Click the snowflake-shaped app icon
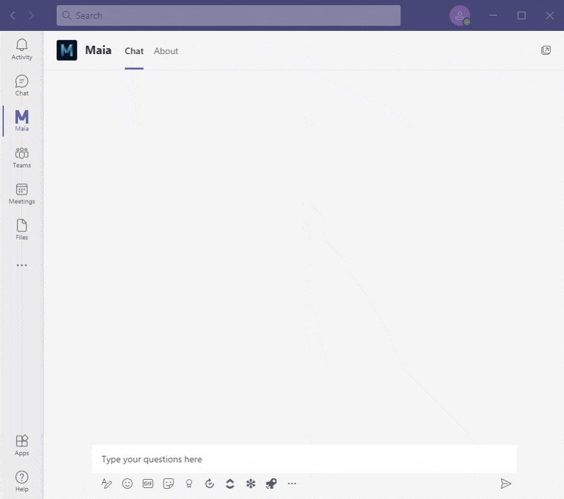Image resolution: width=564 pixels, height=499 pixels. click(250, 484)
